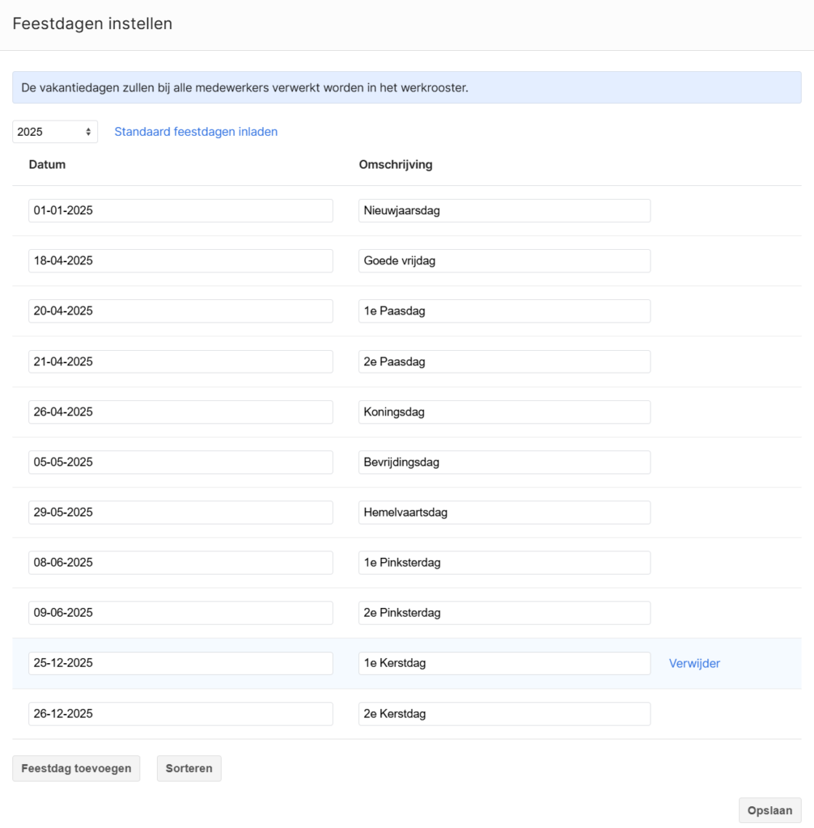Select the 2e Kerstdag description field
The height and width of the screenshot is (828, 814).
pos(504,713)
